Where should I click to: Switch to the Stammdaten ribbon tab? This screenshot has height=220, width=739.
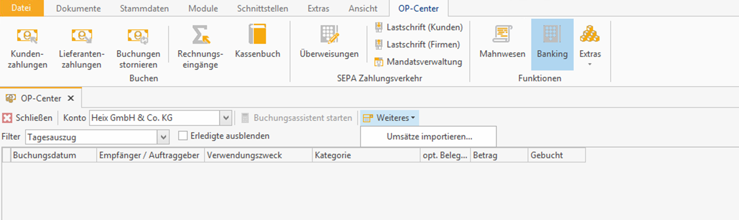point(144,8)
